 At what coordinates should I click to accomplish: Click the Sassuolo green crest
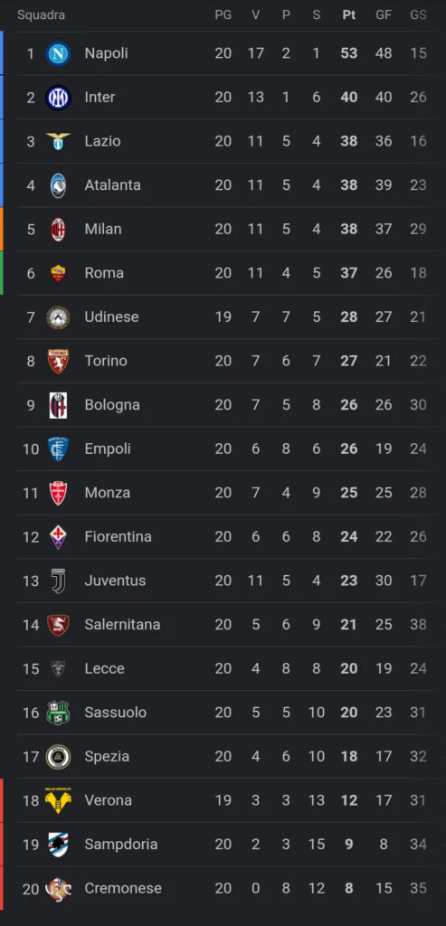(58, 713)
